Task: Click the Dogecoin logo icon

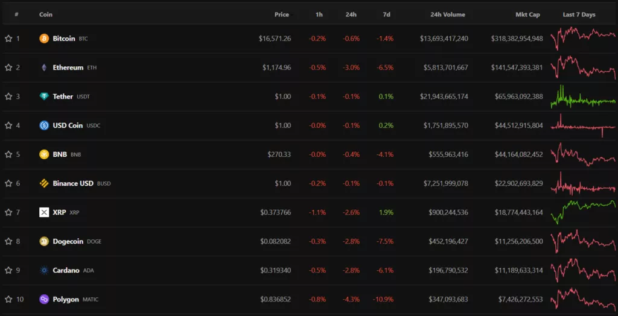Action: point(44,241)
